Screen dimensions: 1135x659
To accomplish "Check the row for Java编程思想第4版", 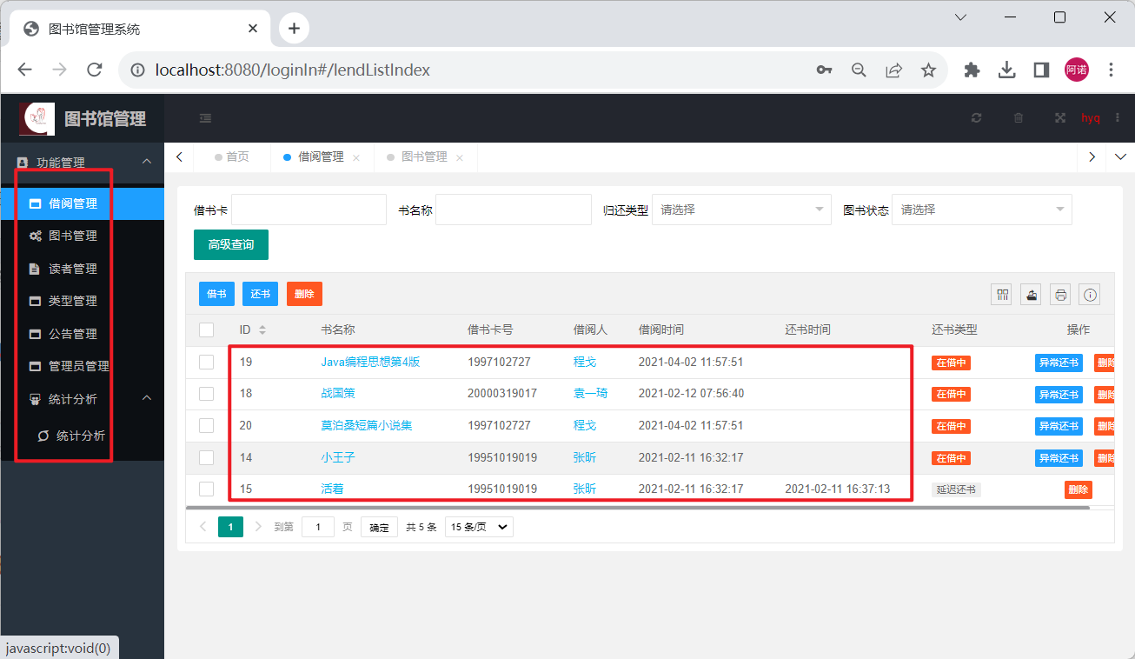I will [206, 363].
